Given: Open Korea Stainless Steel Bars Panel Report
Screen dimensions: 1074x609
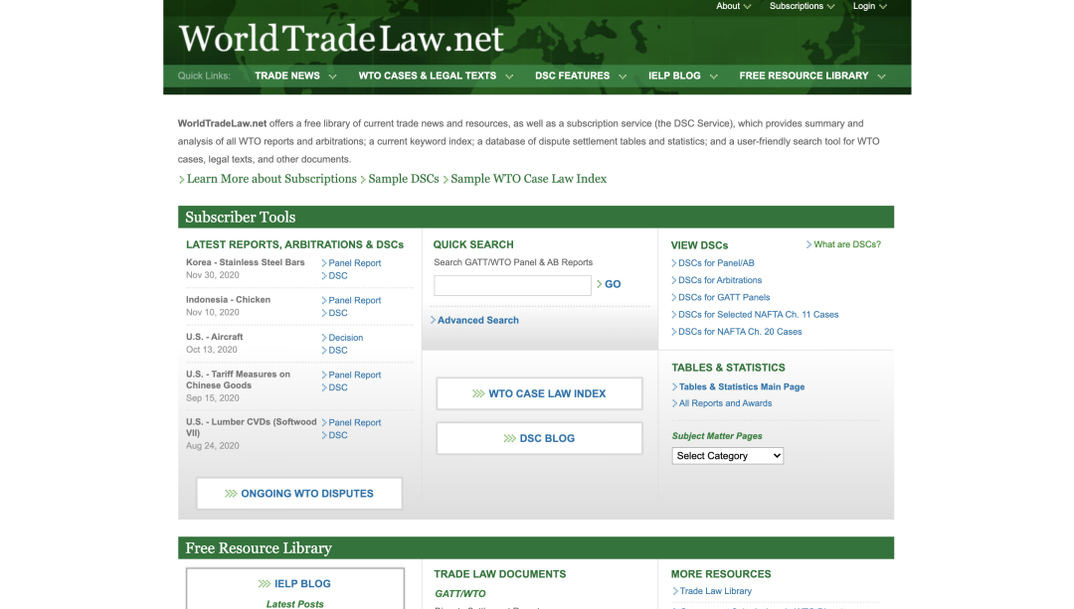Looking at the screenshot, I should pyautogui.click(x=354, y=263).
